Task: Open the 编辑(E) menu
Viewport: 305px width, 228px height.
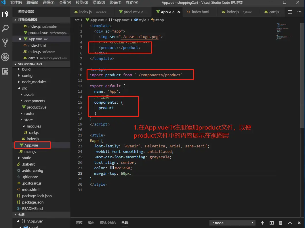Action: (32, 3)
